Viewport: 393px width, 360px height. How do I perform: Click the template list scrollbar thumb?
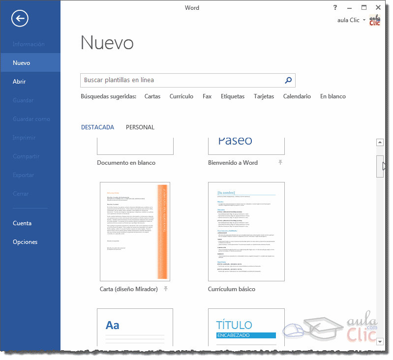pyautogui.click(x=380, y=166)
